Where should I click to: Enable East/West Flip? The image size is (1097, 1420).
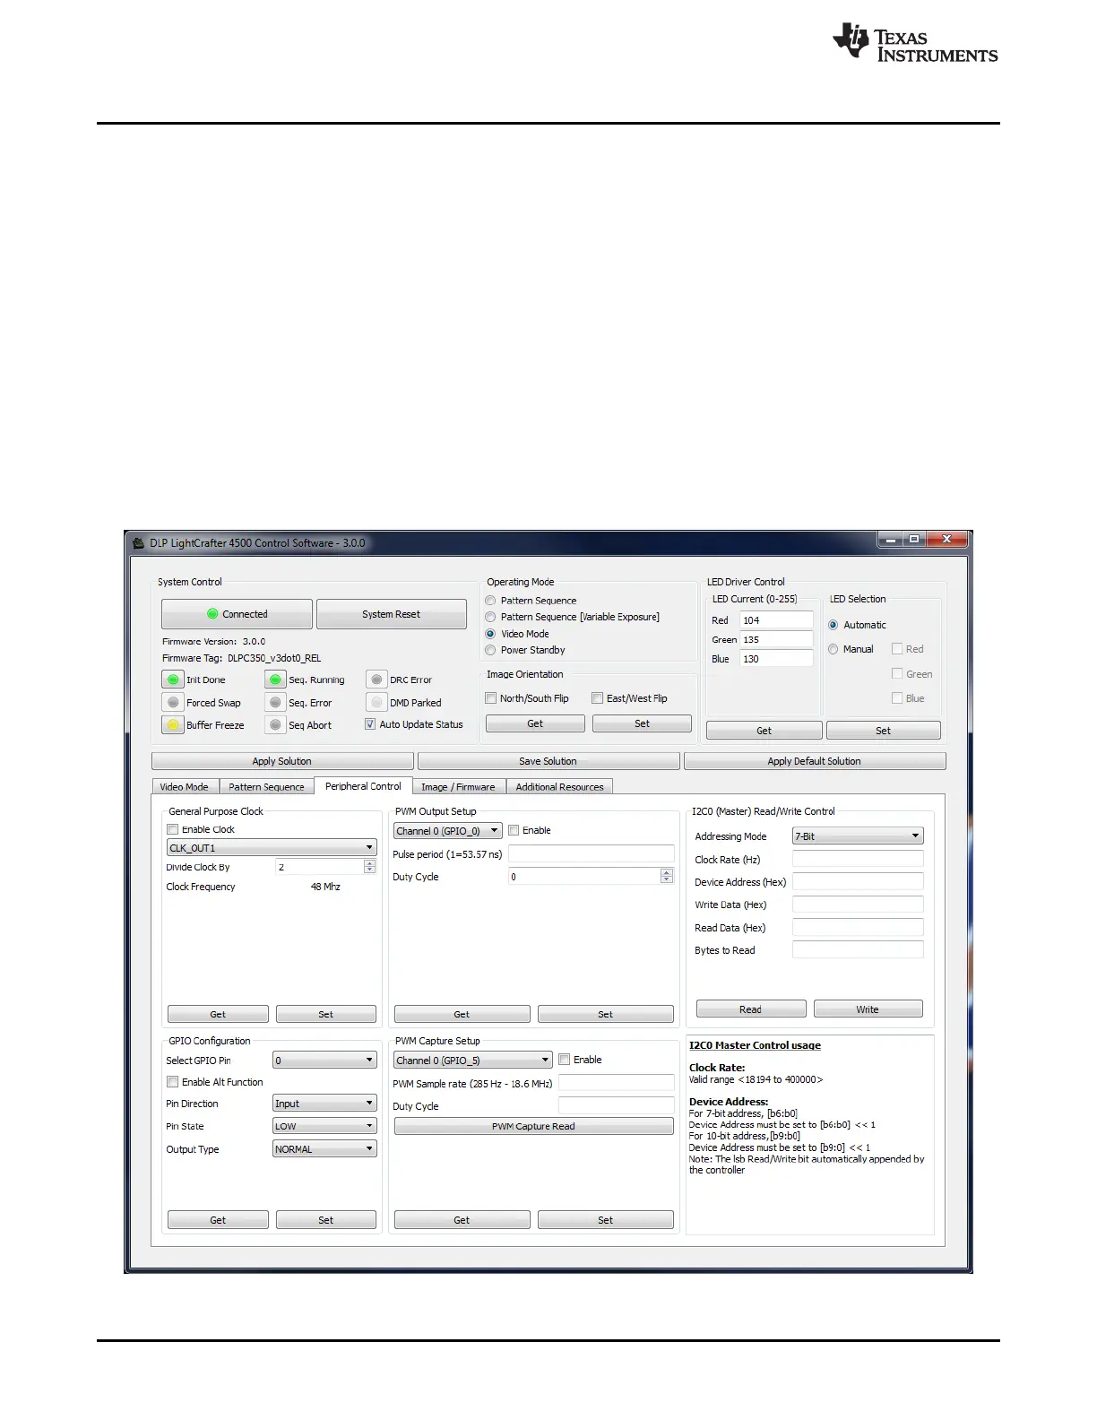click(598, 698)
